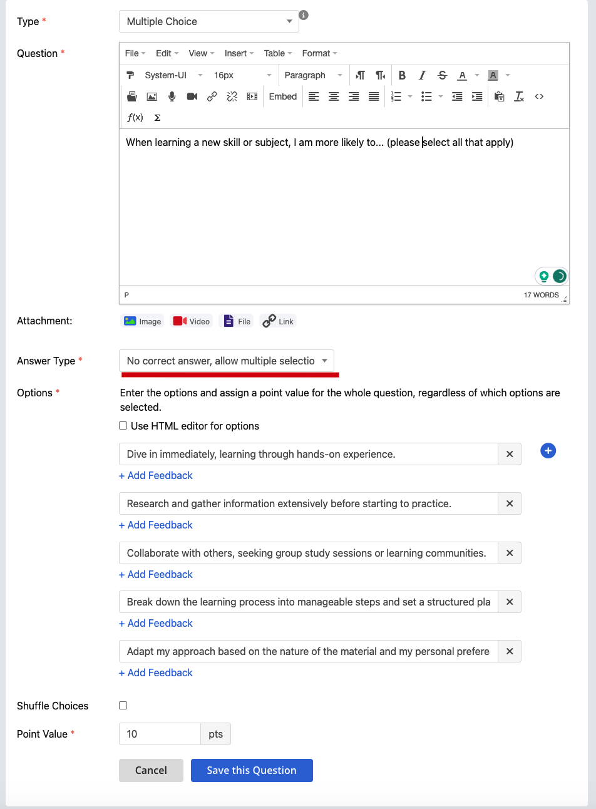Insert an image from toolbar

point(152,96)
